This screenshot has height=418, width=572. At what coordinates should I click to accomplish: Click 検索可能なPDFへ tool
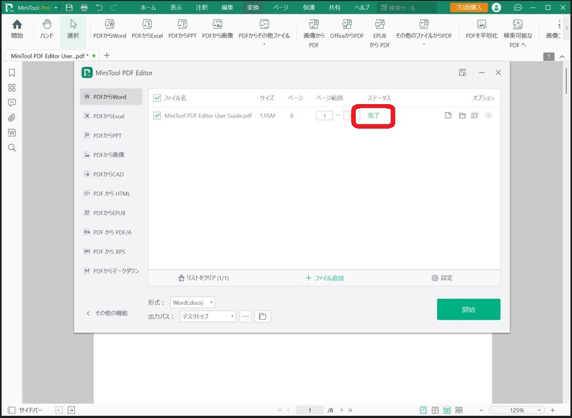[518, 34]
